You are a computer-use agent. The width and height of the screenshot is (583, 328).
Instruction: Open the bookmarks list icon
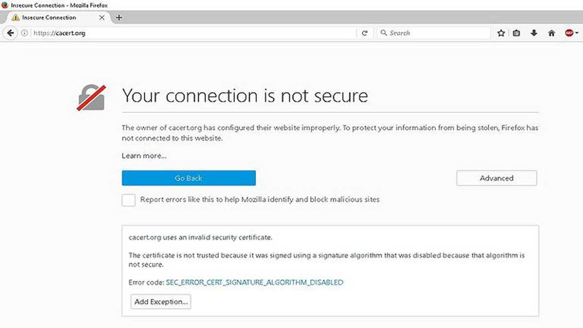click(x=516, y=33)
